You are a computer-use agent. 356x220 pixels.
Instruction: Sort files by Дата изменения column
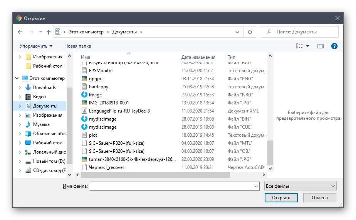[x=198, y=57]
